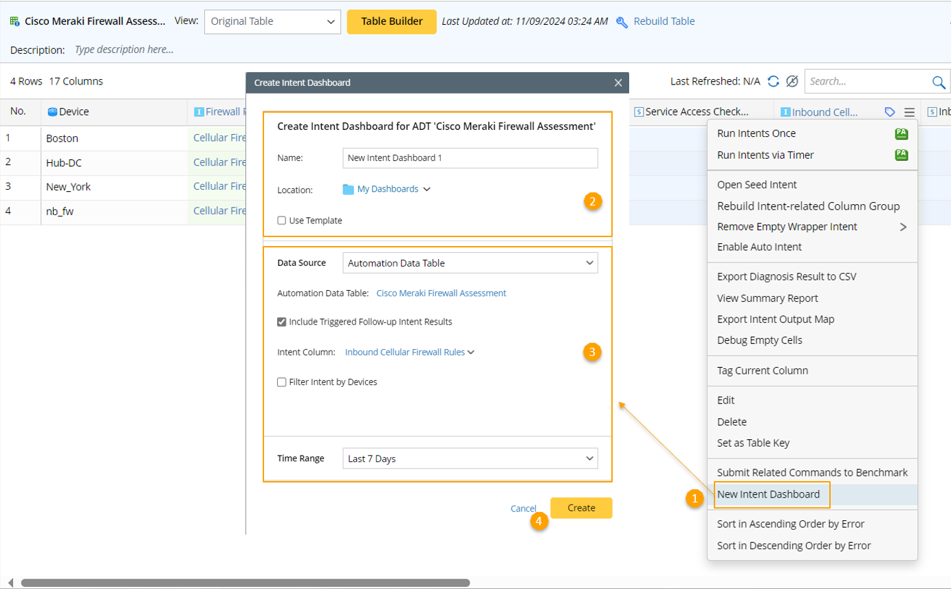Click the refresh icon beside Last Refreshed
The image size is (951, 589).
774,82
